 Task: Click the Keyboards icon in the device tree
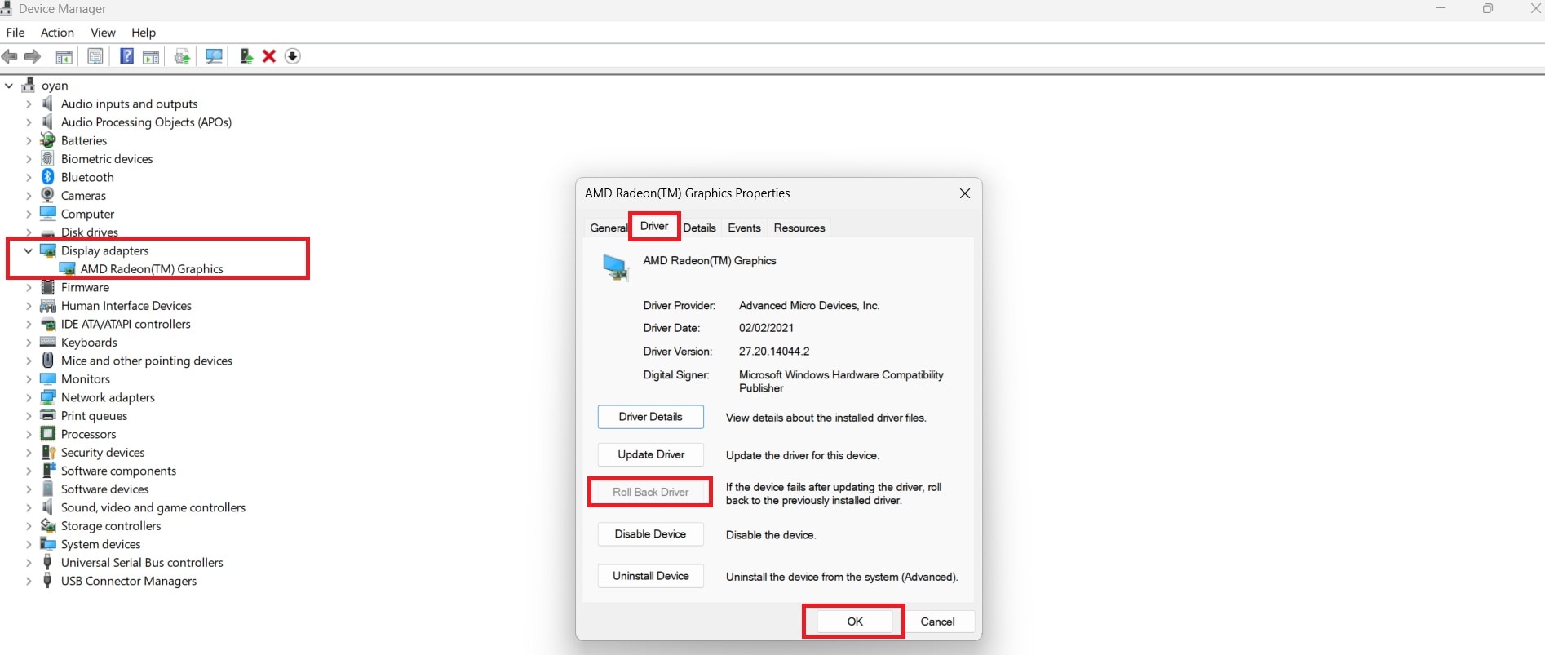48,342
